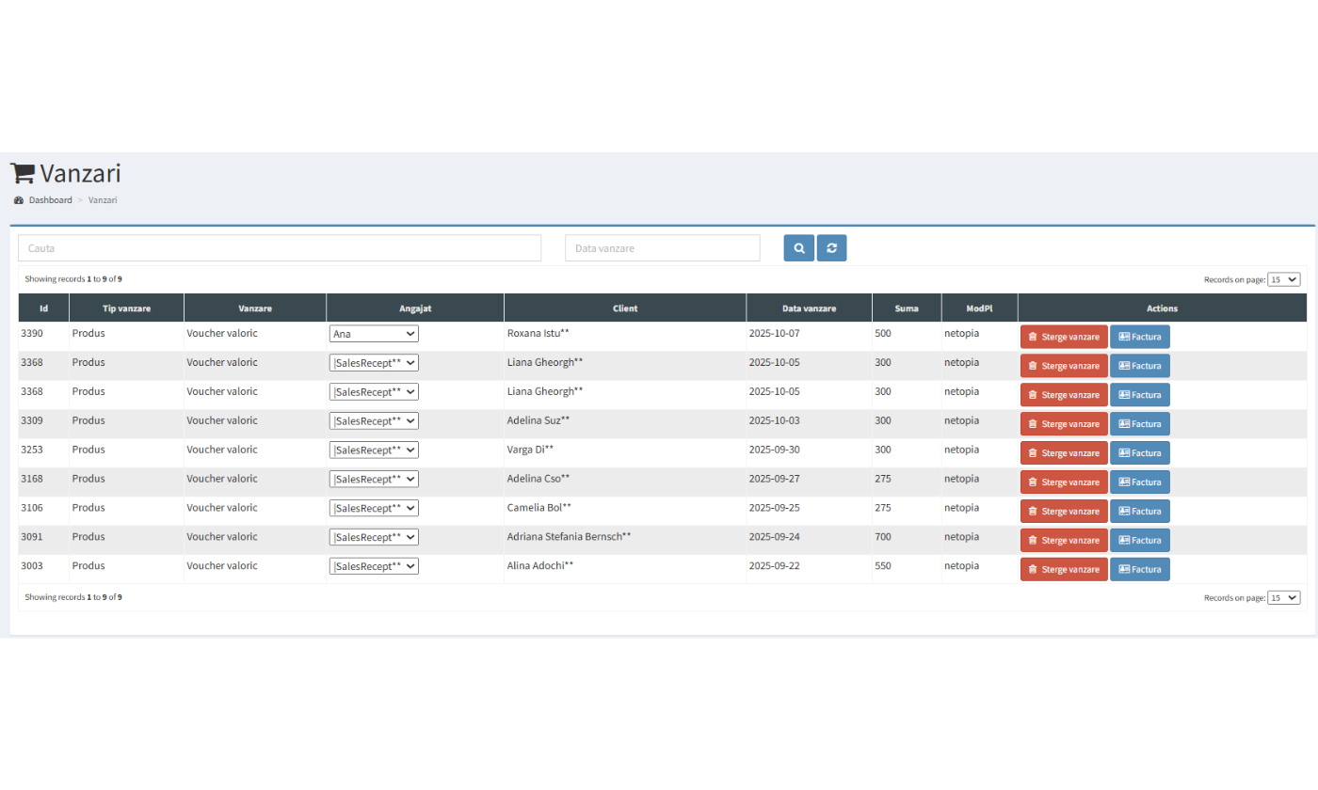The width and height of the screenshot is (1318, 790).
Task: Delete sale 3390 for Roxana Istu
Action: 1063,337
